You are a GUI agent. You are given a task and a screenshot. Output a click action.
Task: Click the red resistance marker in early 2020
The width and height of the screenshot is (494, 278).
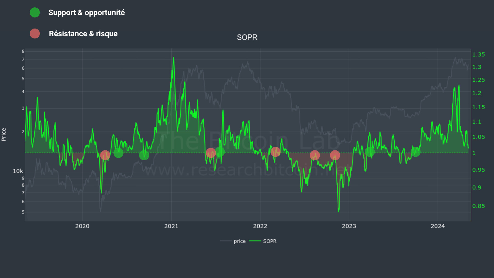pos(105,155)
